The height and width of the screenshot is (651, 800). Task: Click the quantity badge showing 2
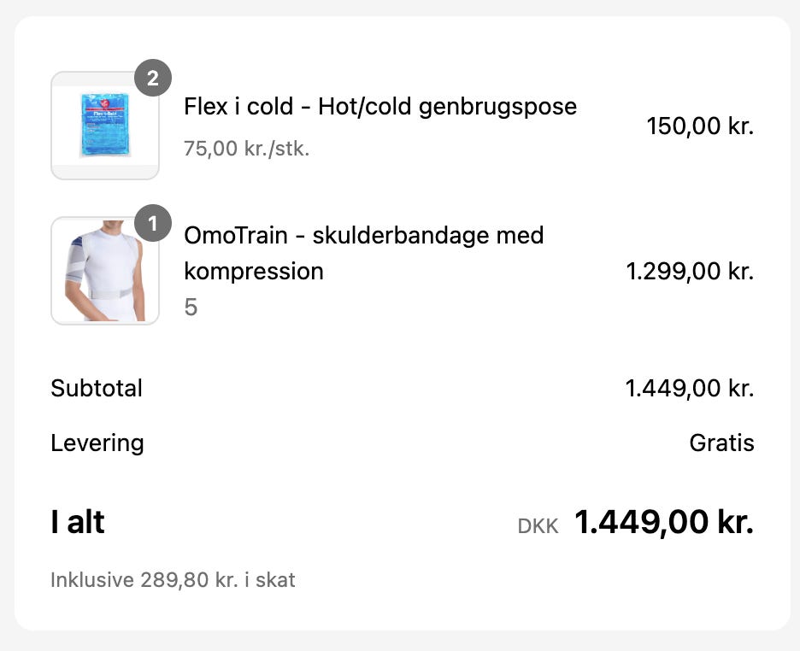pyautogui.click(x=153, y=79)
